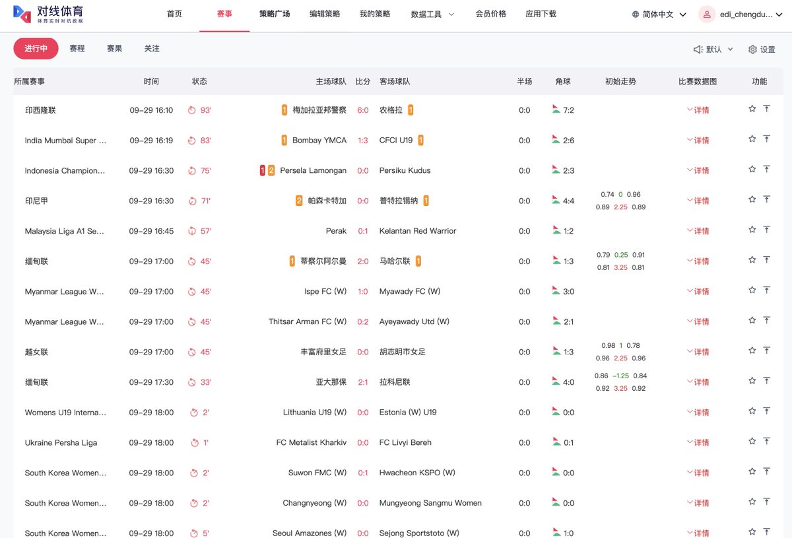Star the Ispe FC (W) match

[752, 290]
